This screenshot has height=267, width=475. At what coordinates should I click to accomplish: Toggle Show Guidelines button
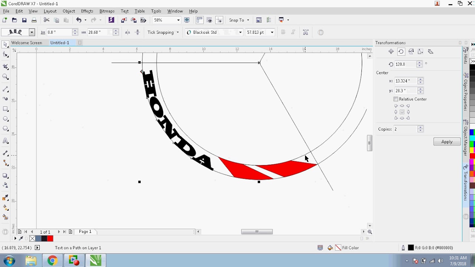point(219,20)
